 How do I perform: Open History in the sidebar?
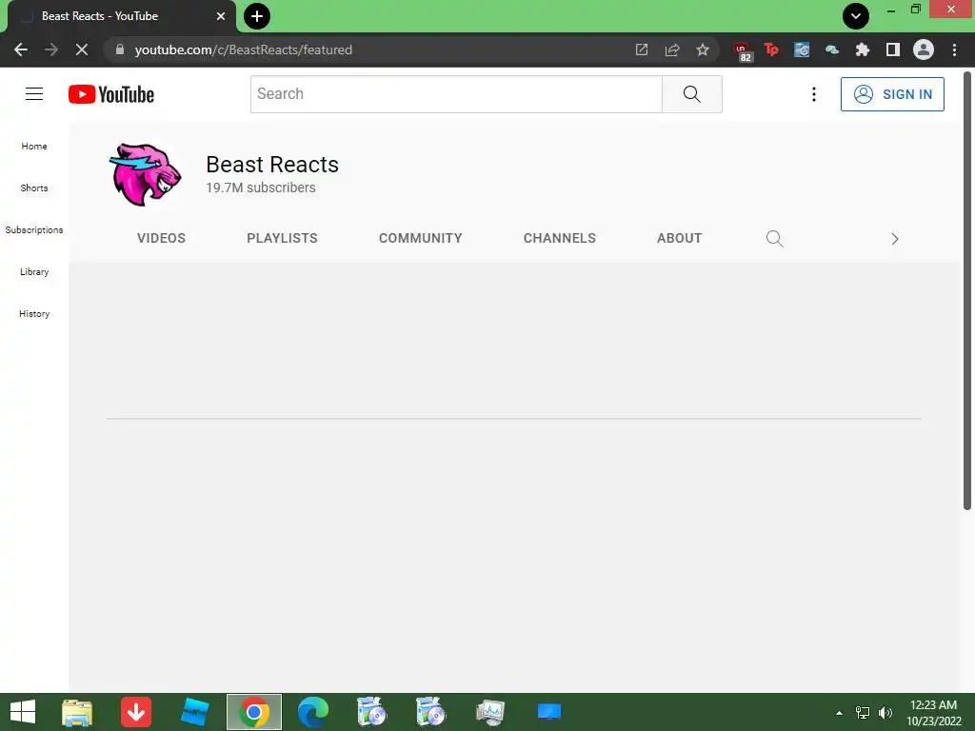tap(34, 314)
